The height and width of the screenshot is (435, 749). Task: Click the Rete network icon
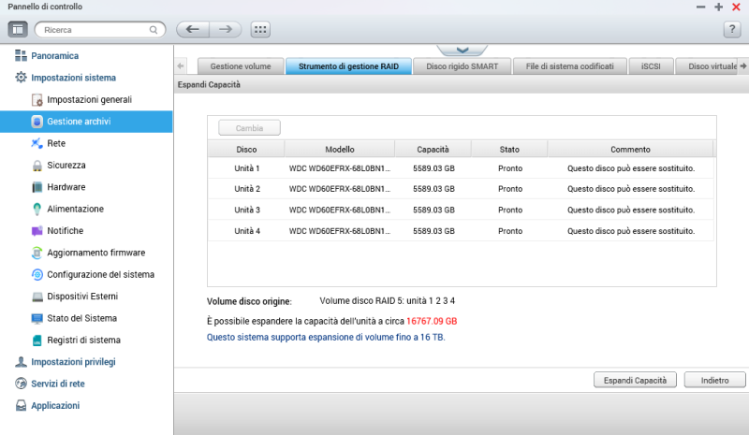37,143
